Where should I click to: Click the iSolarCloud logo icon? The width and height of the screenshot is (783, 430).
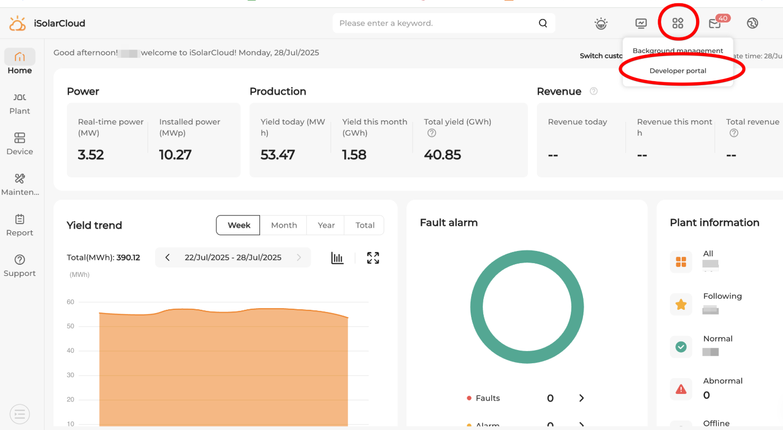click(18, 23)
